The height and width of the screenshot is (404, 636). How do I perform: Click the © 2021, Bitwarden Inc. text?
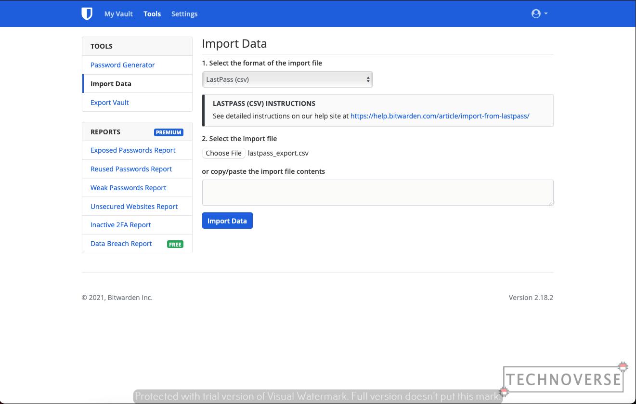117,298
